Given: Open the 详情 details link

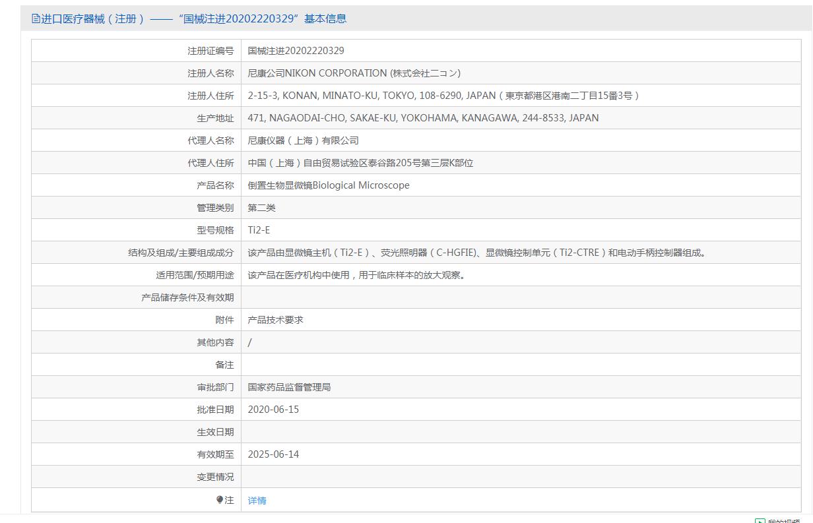Looking at the screenshot, I should click(257, 501).
